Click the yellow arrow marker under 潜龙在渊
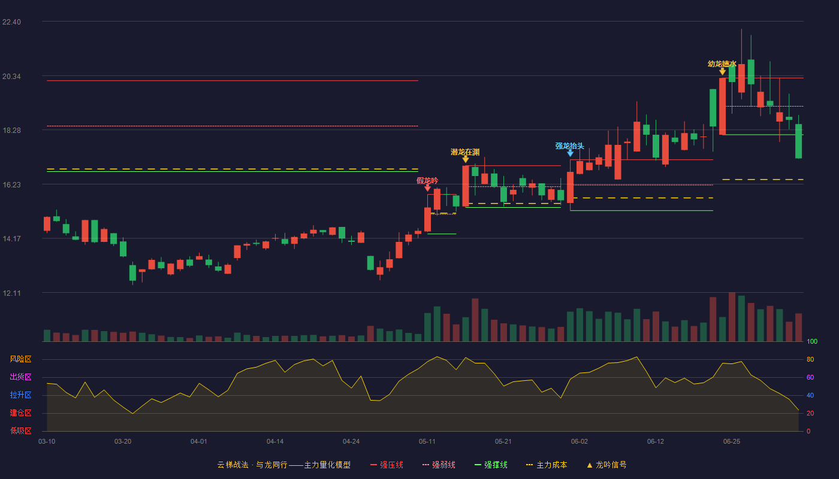Image resolution: width=839 pixels, height=479 pixels. pyautogui.click(x=466, y=159)
